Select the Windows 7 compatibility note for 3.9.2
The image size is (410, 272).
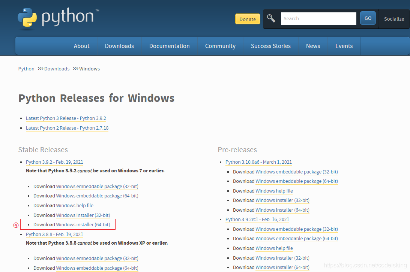[95, 171]
